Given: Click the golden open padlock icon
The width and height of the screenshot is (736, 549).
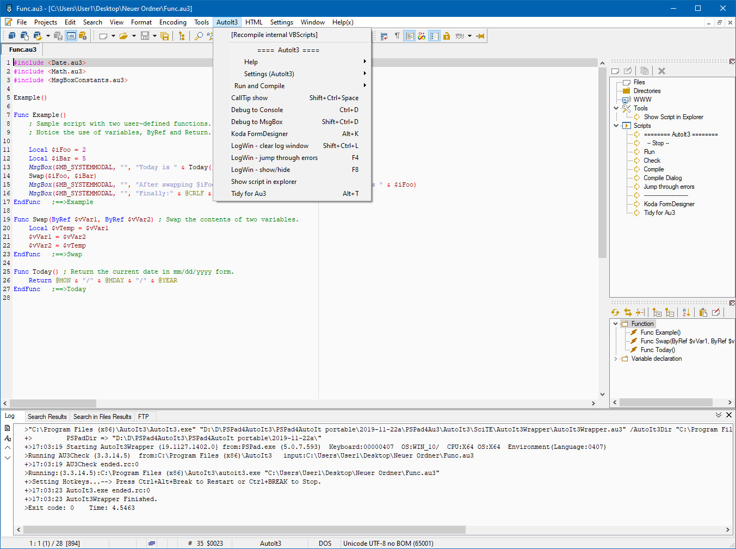Looking at the screenshot, I should click(446, 36).
